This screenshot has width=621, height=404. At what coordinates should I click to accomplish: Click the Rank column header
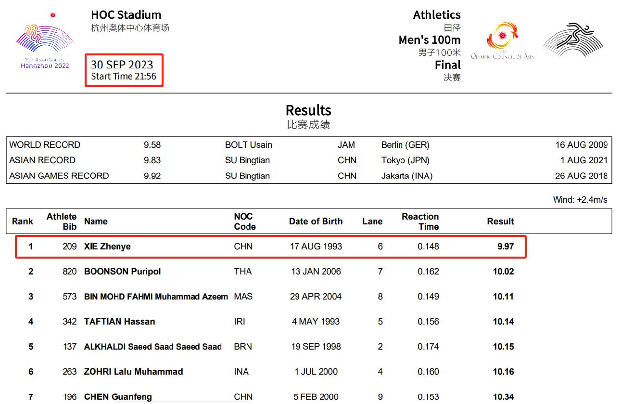pyautogui.click(x=23, y=222)
